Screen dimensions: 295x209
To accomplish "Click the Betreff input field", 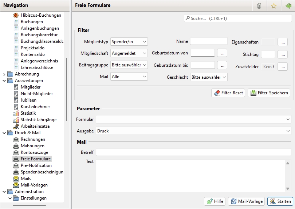I will tap(193, 152).
